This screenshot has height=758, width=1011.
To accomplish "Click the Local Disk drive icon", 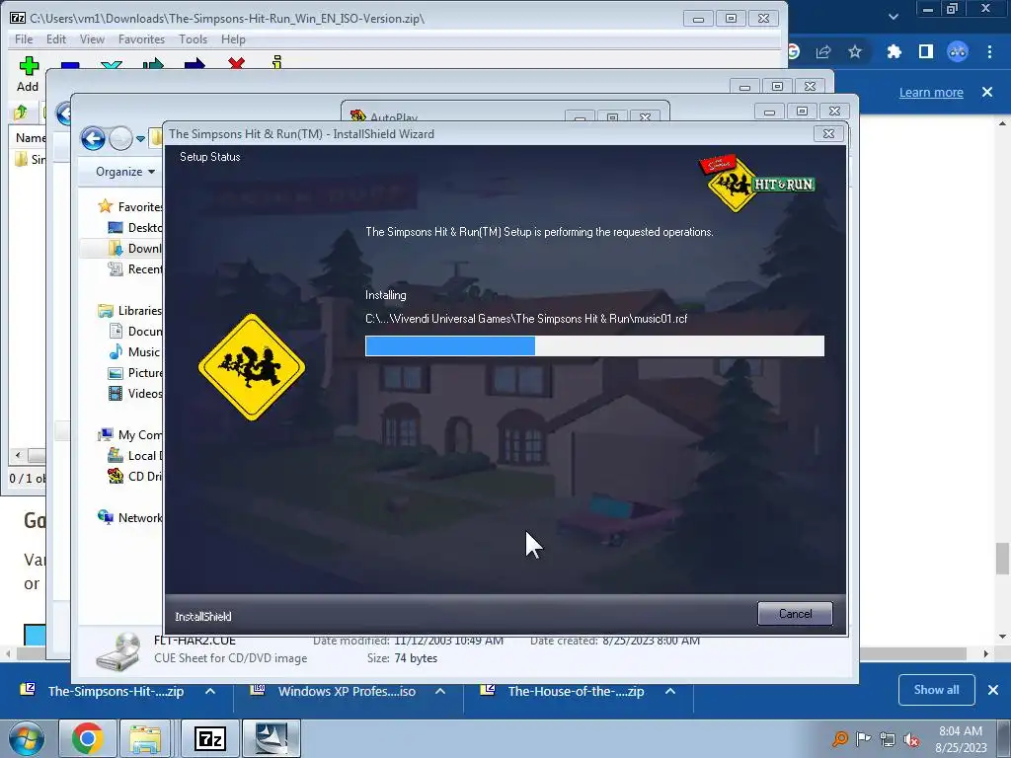I will pyautogui.click(x=116, y=456).
